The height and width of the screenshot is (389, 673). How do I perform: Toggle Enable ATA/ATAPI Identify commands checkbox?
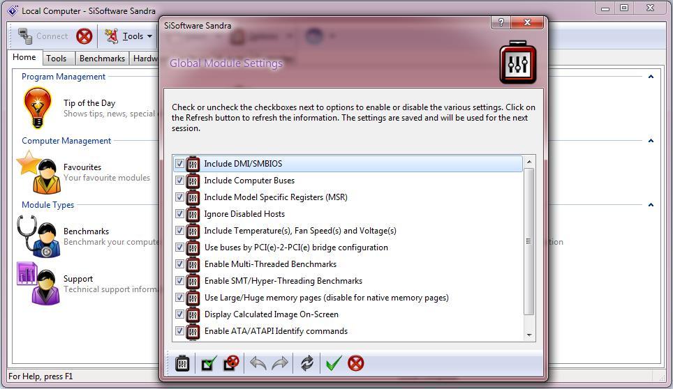coord(179,330)
